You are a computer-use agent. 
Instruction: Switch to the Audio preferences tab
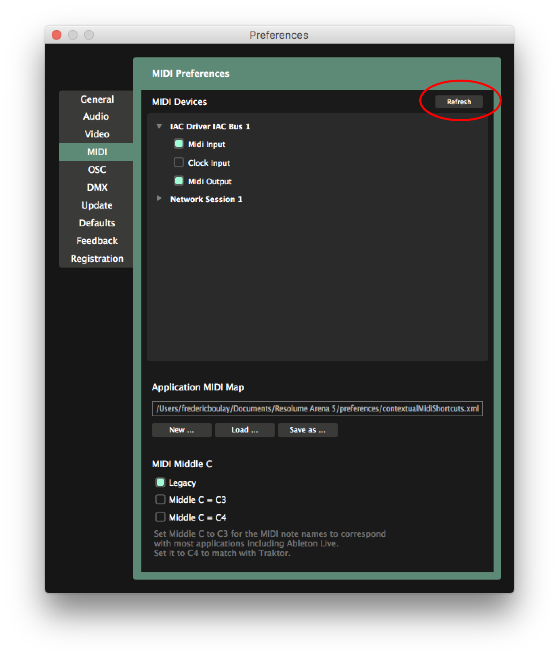pyautogui.click(x=96, y=116)
